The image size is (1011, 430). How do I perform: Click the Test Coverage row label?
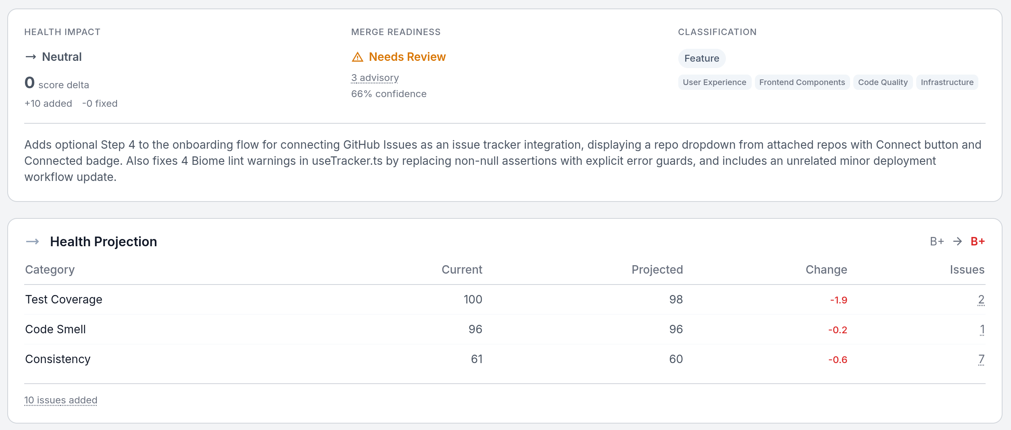[64, 299]
